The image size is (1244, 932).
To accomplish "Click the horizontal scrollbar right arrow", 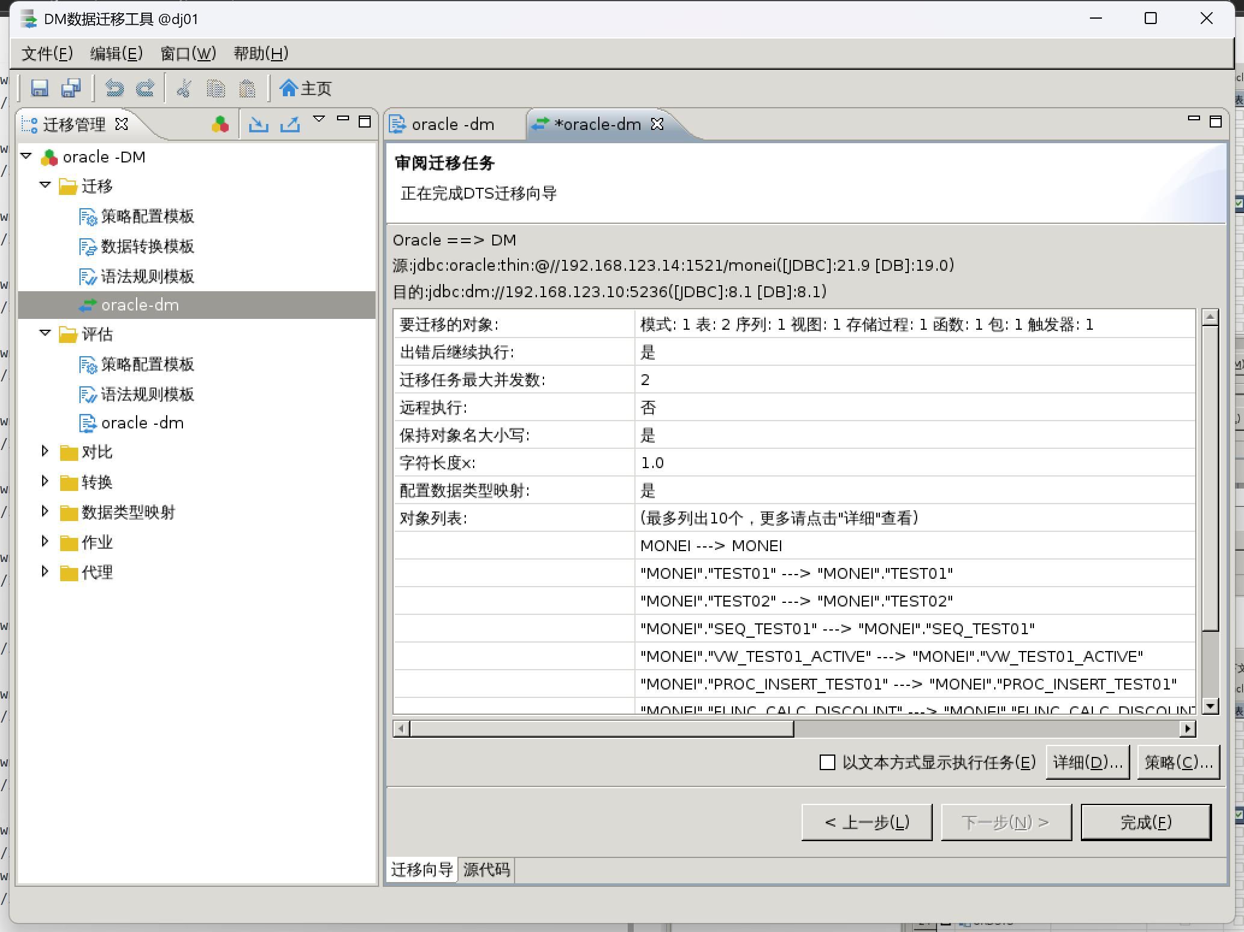I will coord(1187,729).
